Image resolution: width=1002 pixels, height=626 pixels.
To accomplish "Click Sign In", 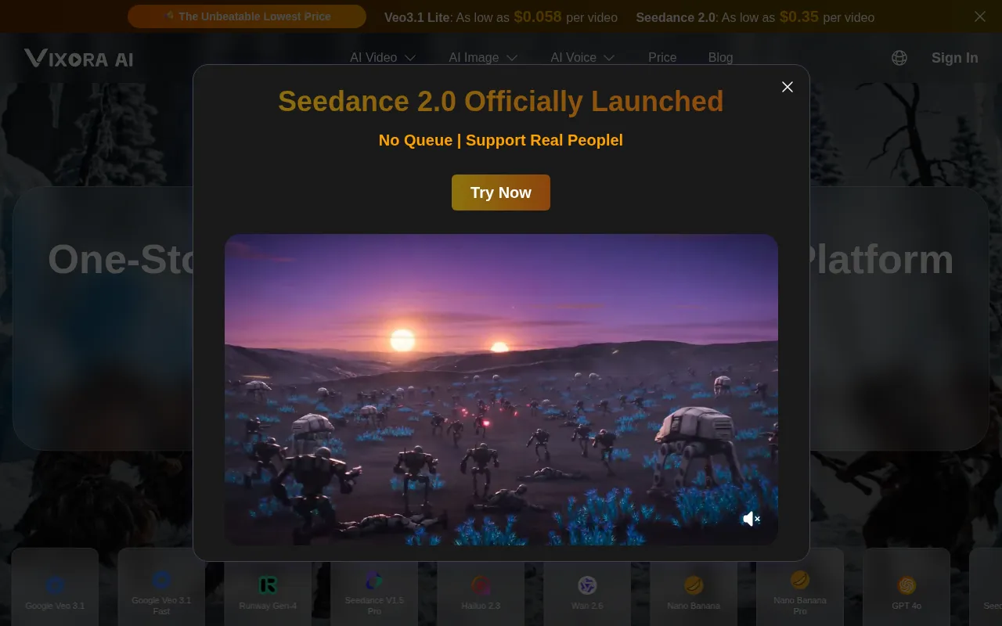I will coord(954,58).
